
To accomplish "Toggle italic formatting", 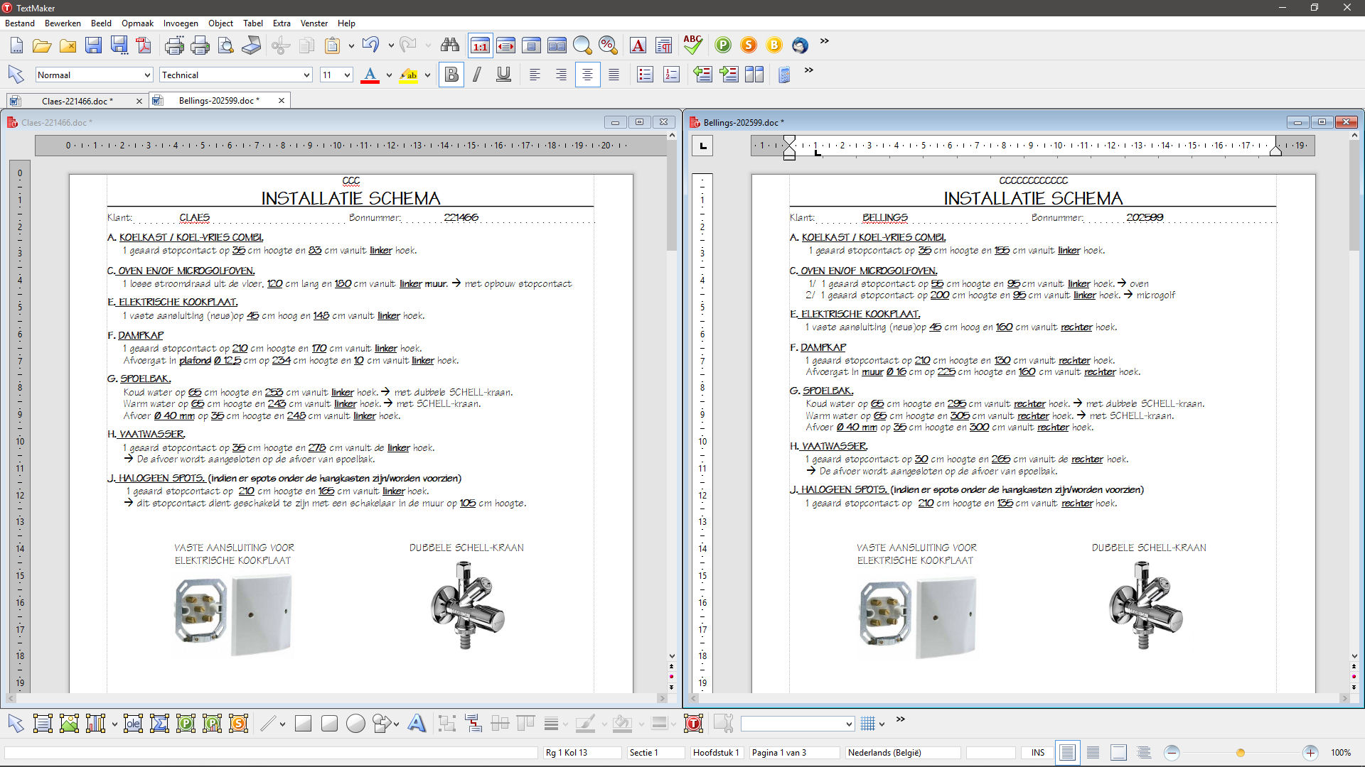I will (477, 75).
